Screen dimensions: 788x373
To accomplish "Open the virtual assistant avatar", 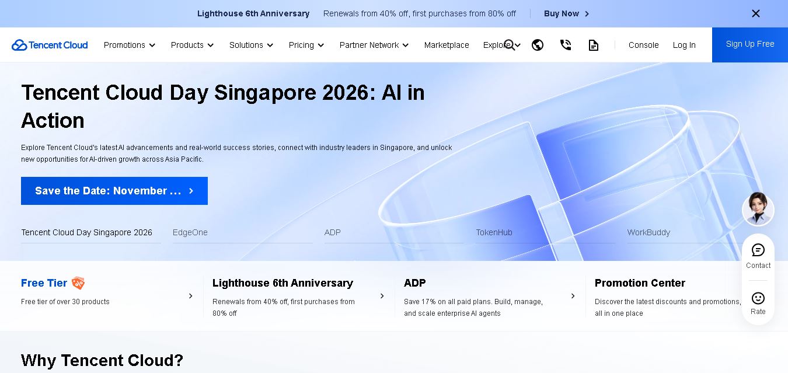I will pos(758,209).
